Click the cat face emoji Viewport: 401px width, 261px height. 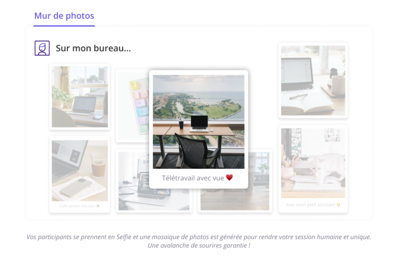pos(338,205)
